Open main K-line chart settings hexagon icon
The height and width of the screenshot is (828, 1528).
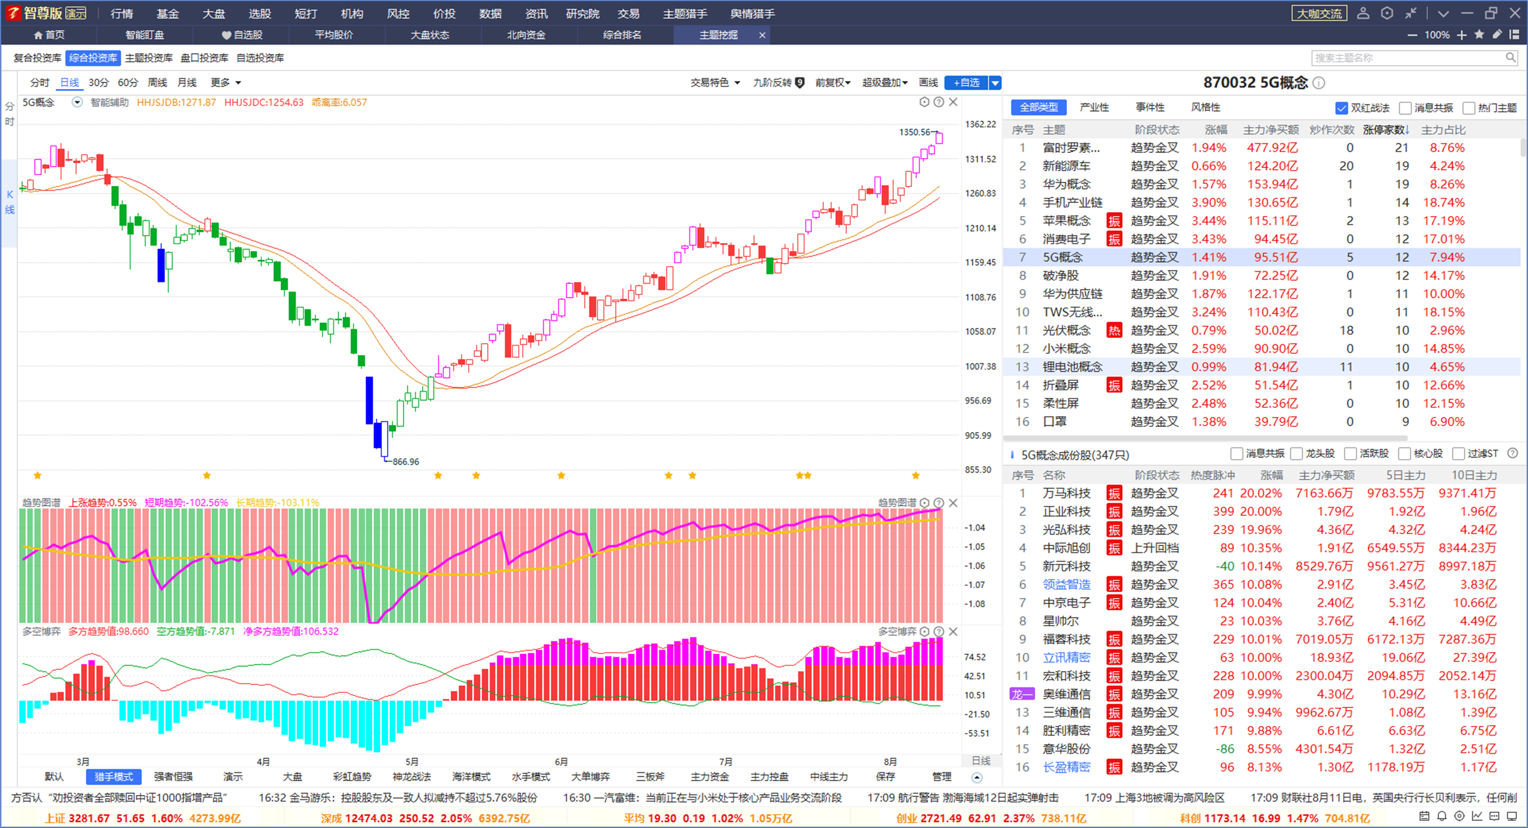(924, 102)
